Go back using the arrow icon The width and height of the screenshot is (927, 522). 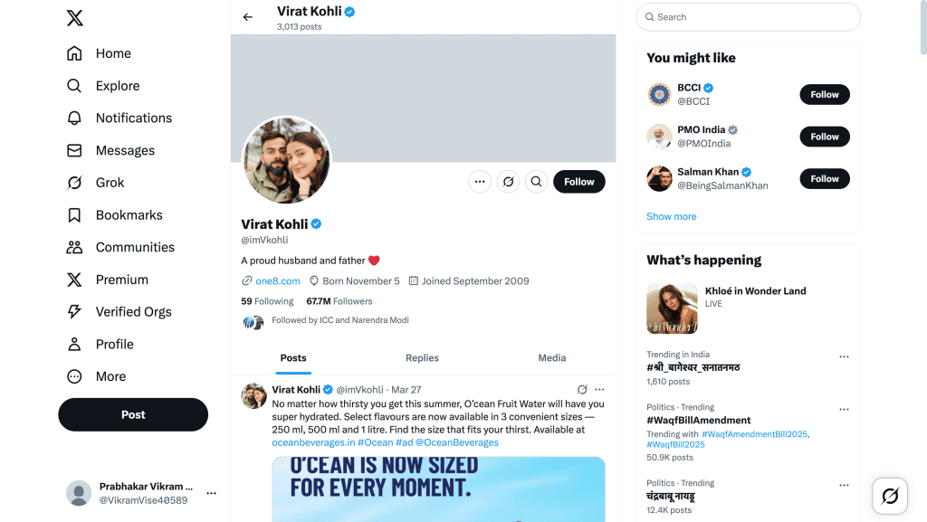(x=248, y=17)
